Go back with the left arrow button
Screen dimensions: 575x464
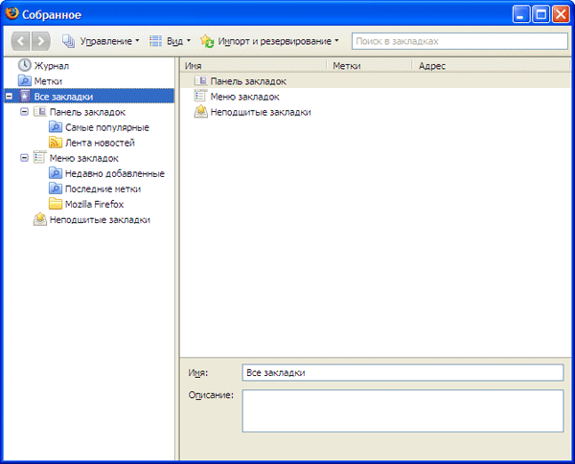tap(20, 41)
